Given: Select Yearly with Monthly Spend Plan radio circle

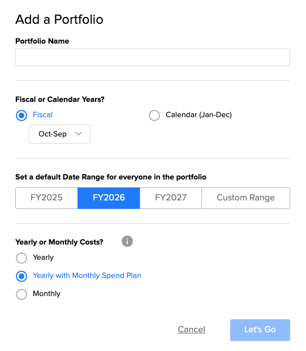Looking at the screenshot, I should coord(21,276).
